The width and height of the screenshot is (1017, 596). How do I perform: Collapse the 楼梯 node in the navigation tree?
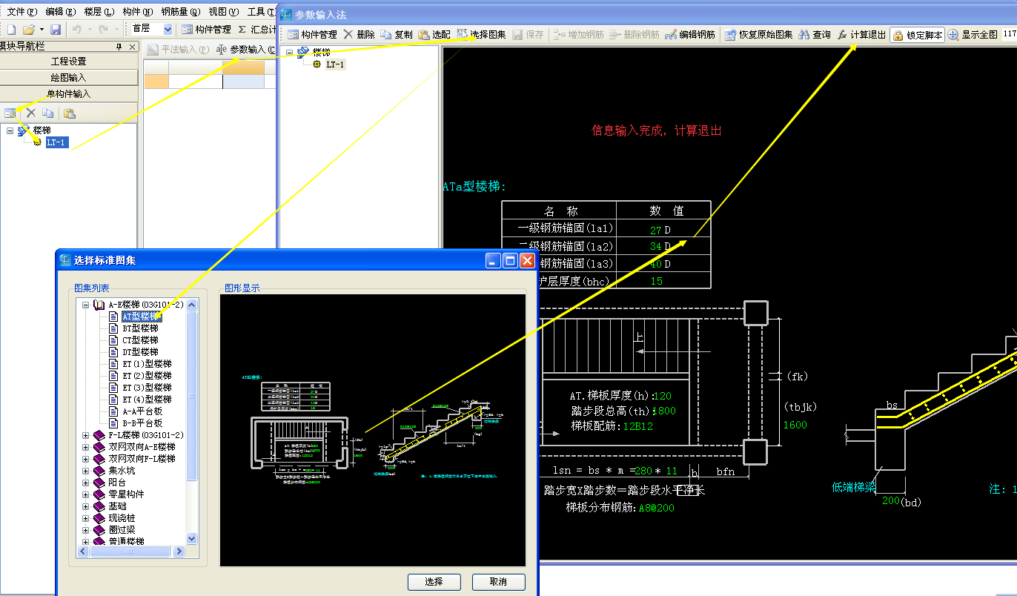tap(10, 130)
